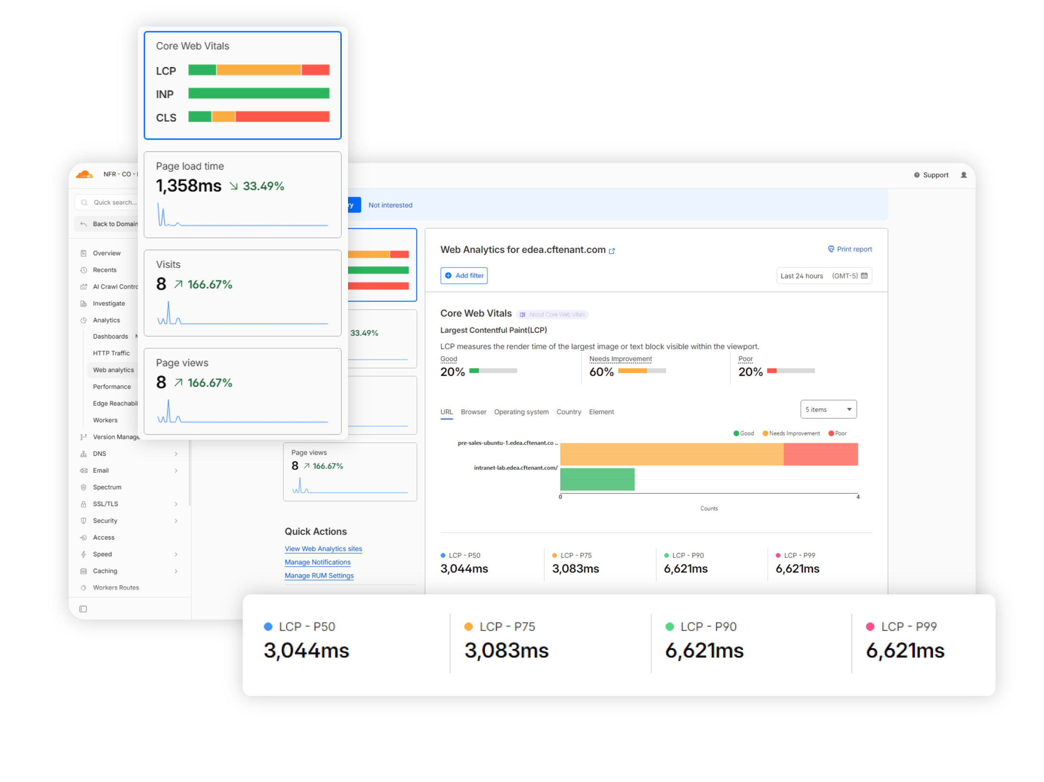Toggle the Needs Improvement legend item

(x=791, y=433)
